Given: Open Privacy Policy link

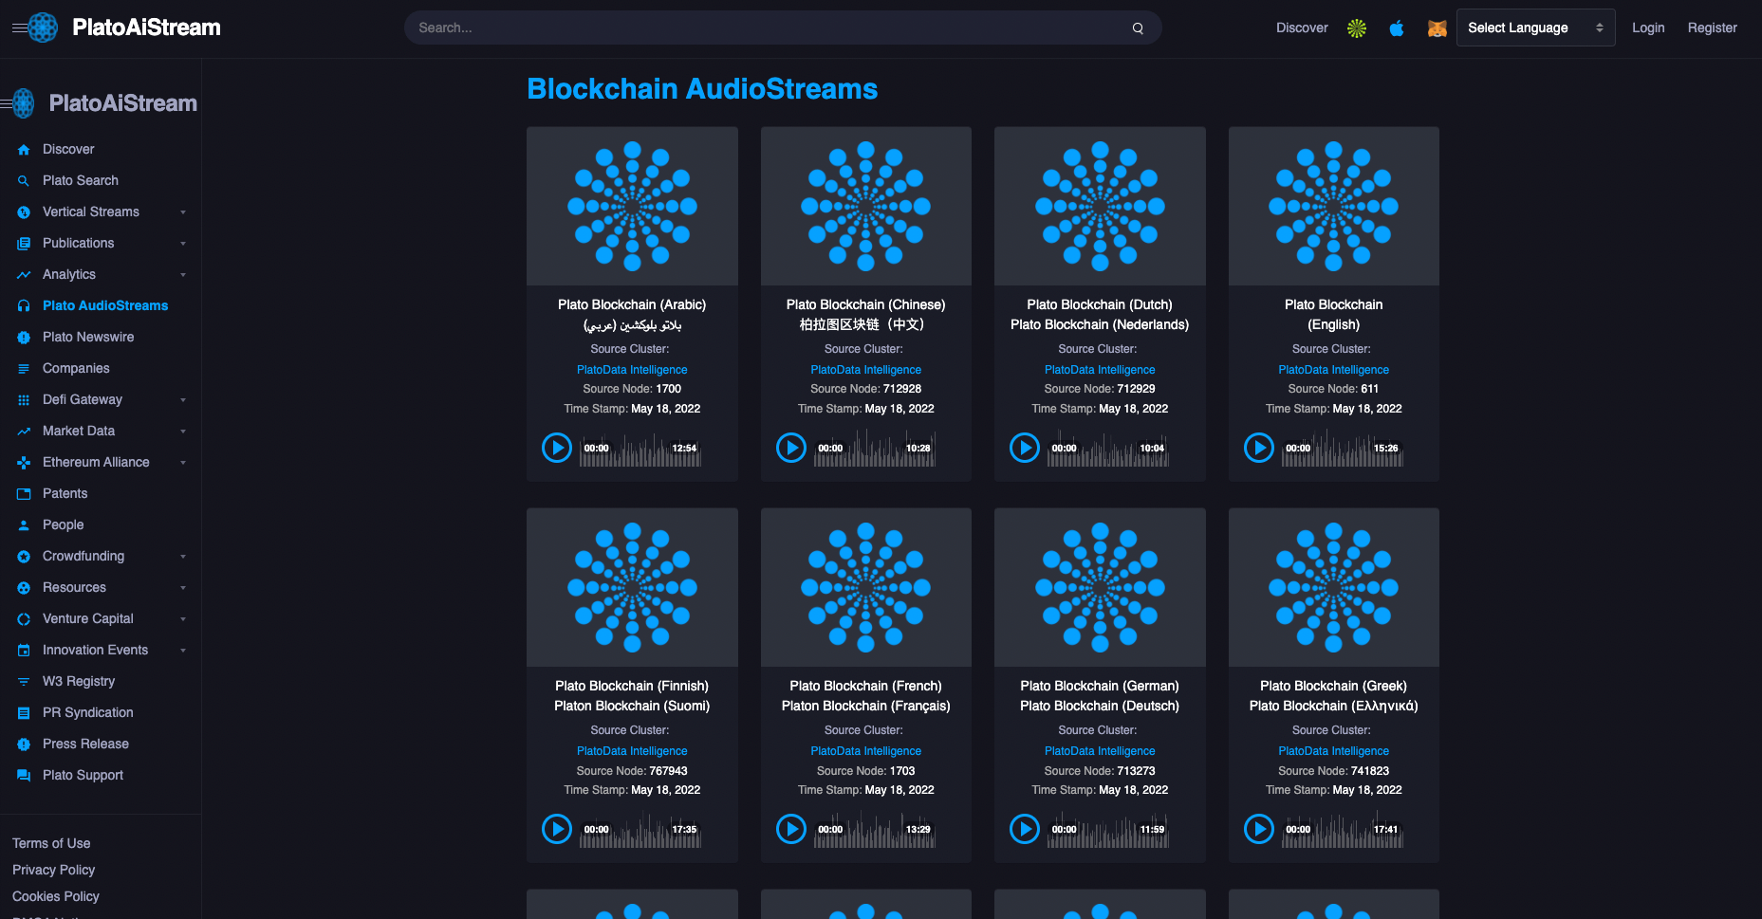Looking at the screenshot, I should [x=53, y=870].
